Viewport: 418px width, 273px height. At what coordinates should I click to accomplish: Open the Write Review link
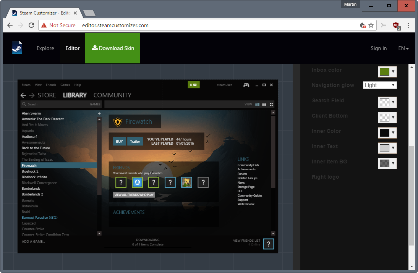pyautogui.click(x=246, y=204)
